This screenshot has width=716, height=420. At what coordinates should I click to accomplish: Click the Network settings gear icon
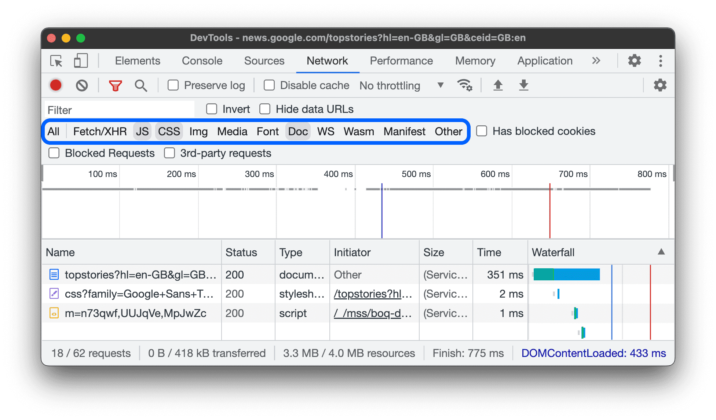point(661,85)
